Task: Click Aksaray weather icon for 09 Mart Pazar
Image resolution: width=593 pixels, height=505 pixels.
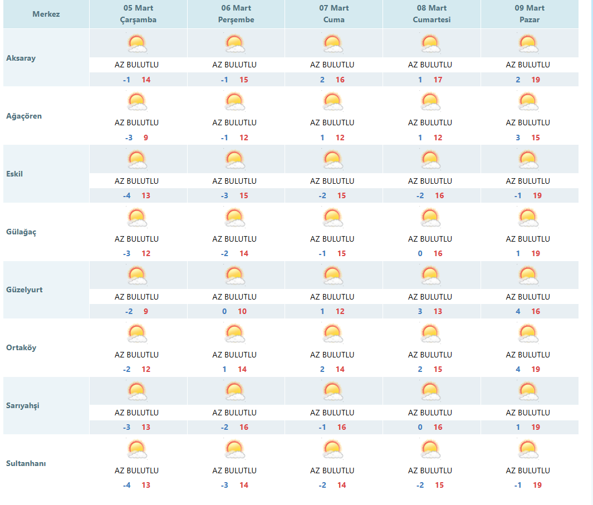Action: click(528, 43)
